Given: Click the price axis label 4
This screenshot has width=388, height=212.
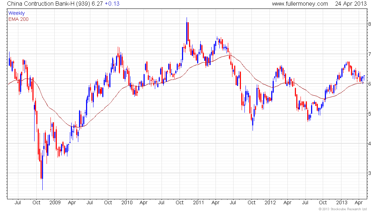Looking at the screenshot, I should pyautogui.click(x=369, y=143).
